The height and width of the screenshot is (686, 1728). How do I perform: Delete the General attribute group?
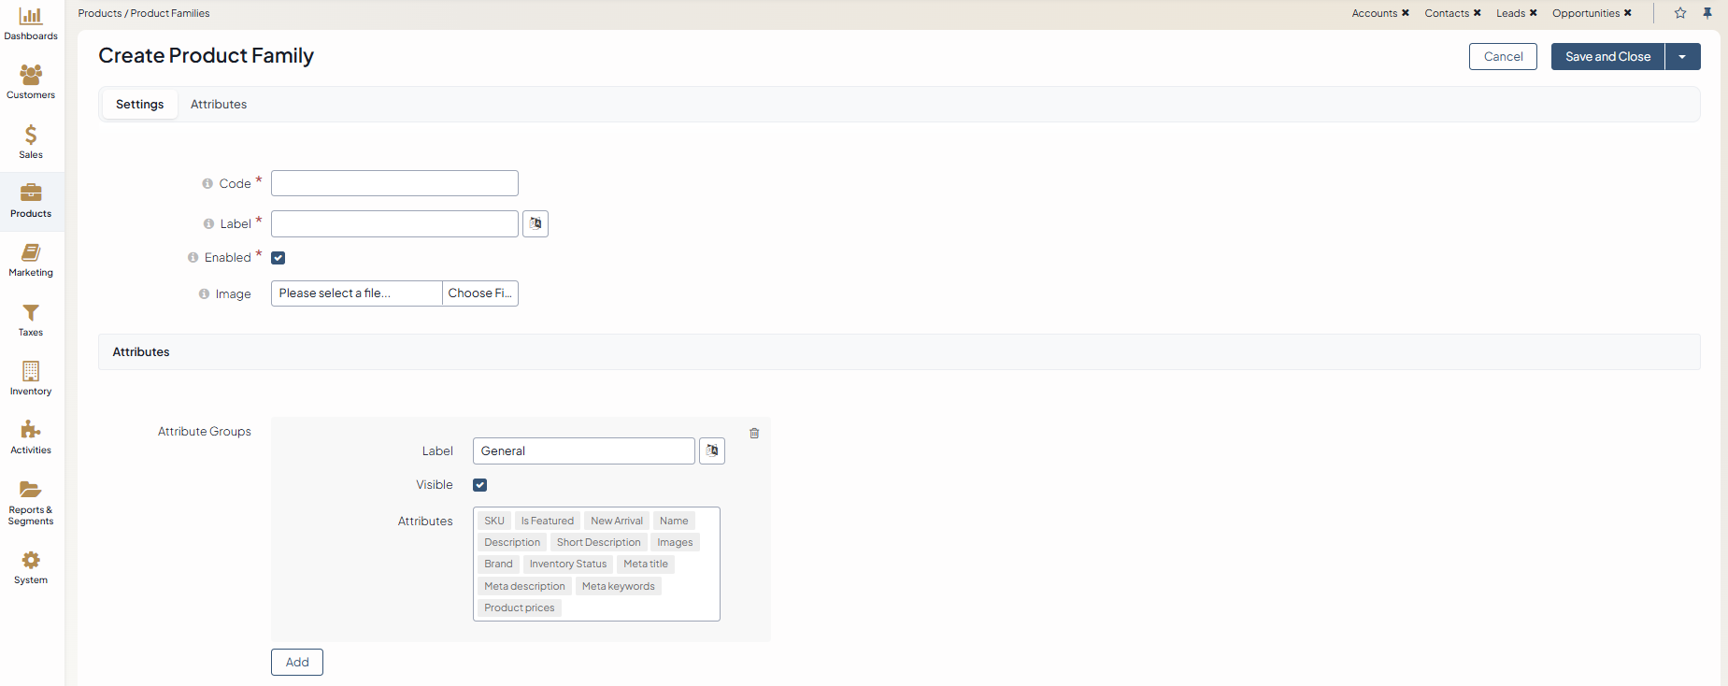pyautogui.click(x=754, y=434)
